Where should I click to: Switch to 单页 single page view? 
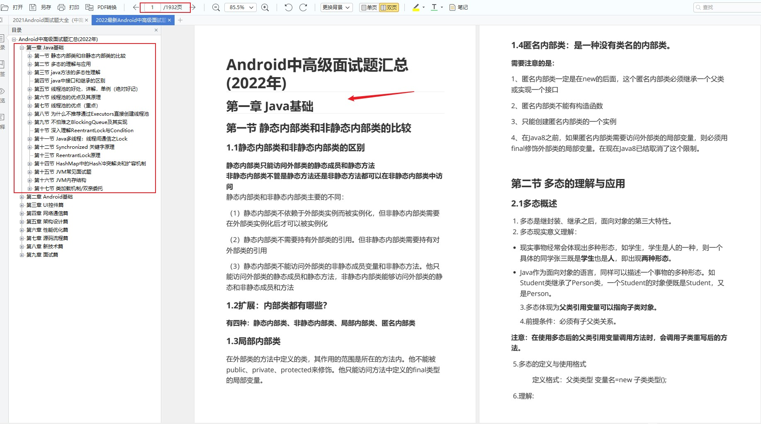(369, 7)
